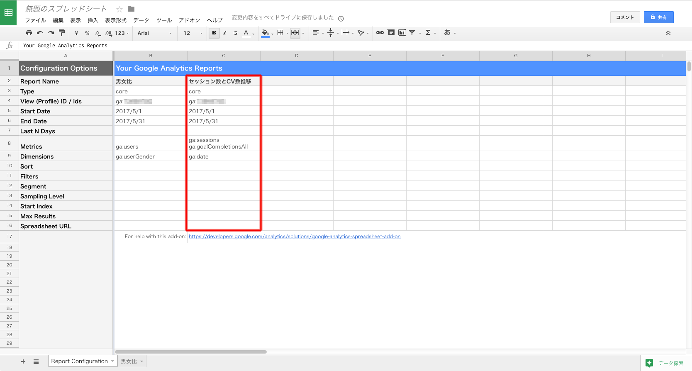This screenshot has width=692, height=371.
Task: Open the アドオン menu
Action: (189, 20)
